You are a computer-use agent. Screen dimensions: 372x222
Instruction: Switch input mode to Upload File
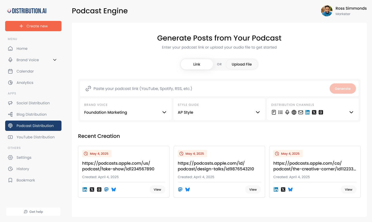[x=242, y=64]
